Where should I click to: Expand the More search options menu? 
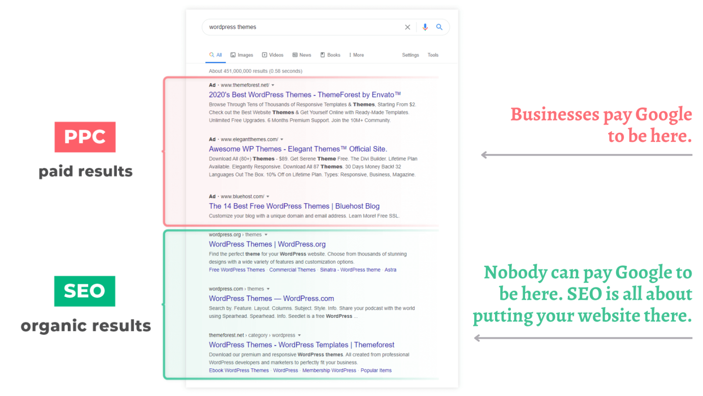coord(356,55)
